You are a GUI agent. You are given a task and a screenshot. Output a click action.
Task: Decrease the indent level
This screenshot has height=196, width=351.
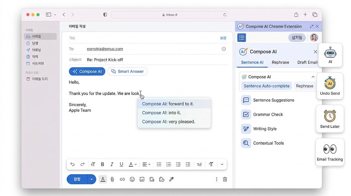[178, 164]
